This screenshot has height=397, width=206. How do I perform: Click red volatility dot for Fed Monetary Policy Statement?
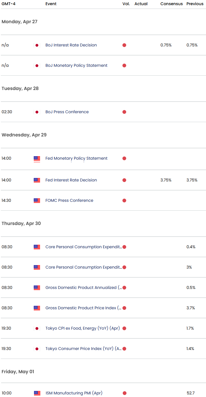tap(124, 159)
